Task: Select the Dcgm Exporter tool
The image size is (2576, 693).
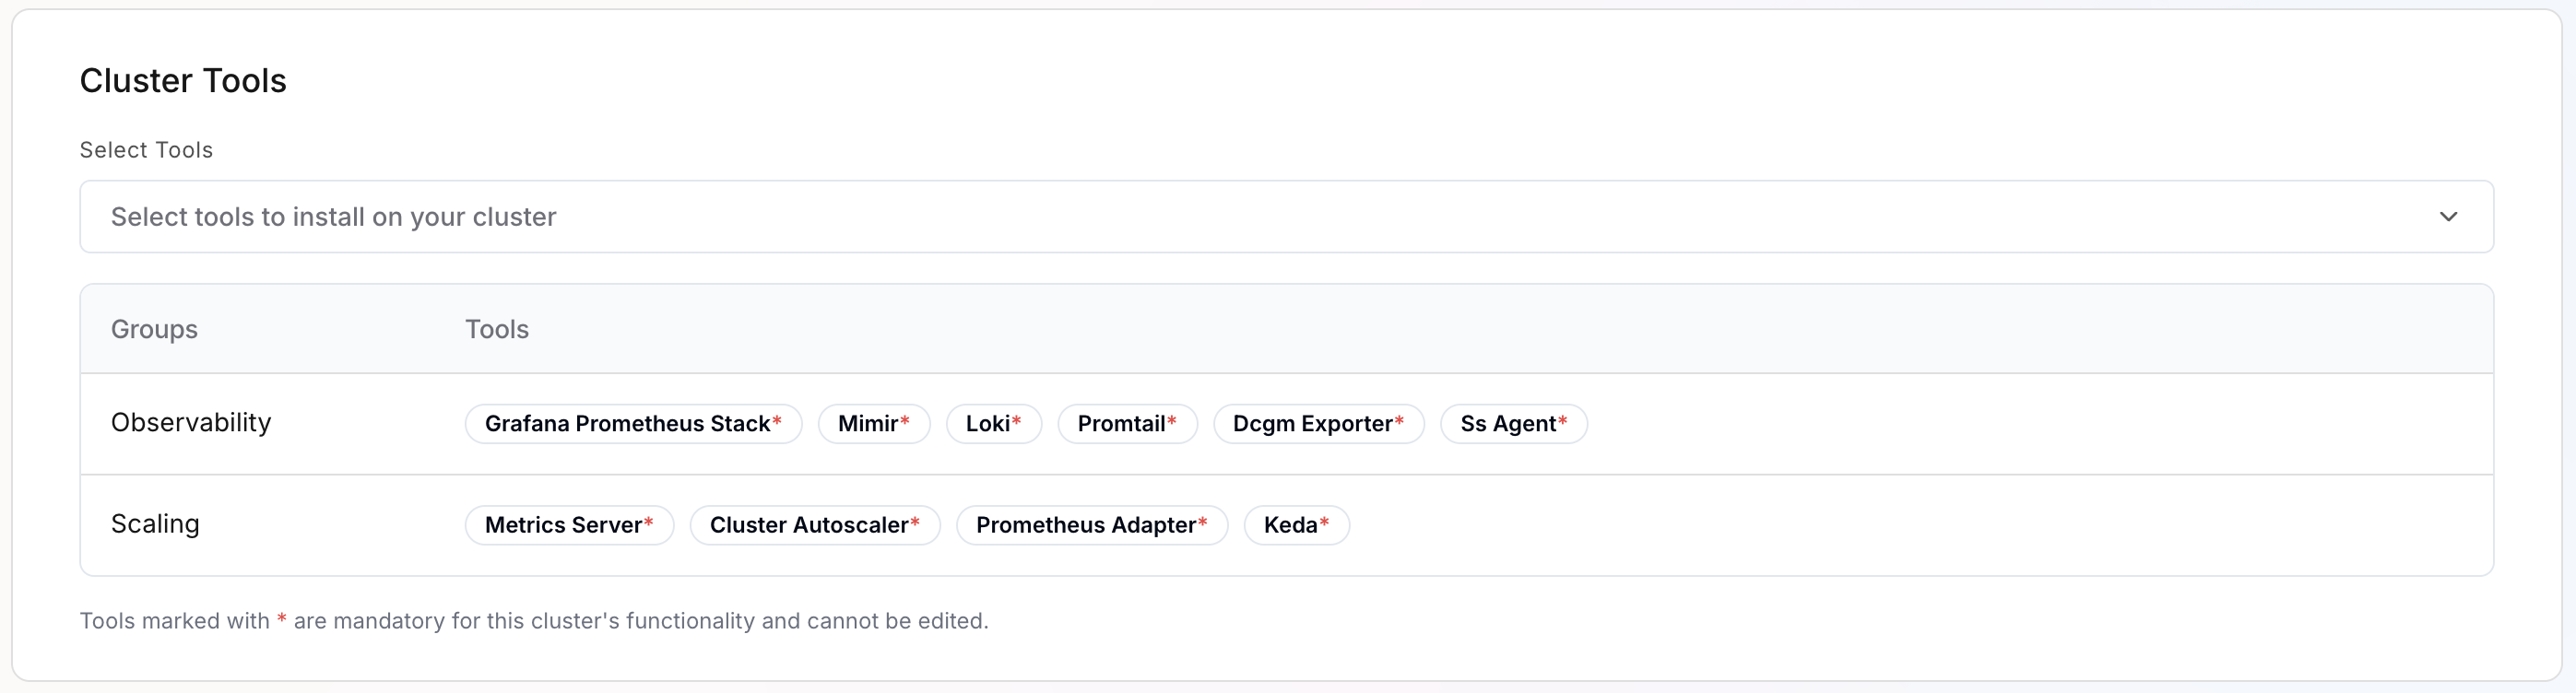Action: [1318, 423]
